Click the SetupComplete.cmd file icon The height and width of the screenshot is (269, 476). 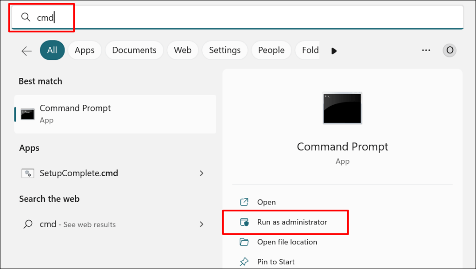click(28, 173)
